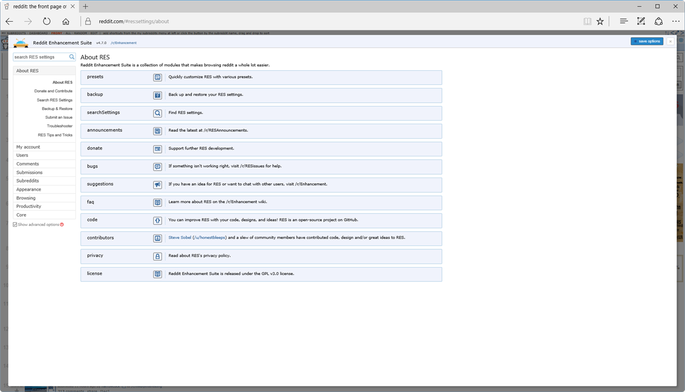Open Reading view using the book icon
Screen dimensions: 685x392
coord(587,21)
